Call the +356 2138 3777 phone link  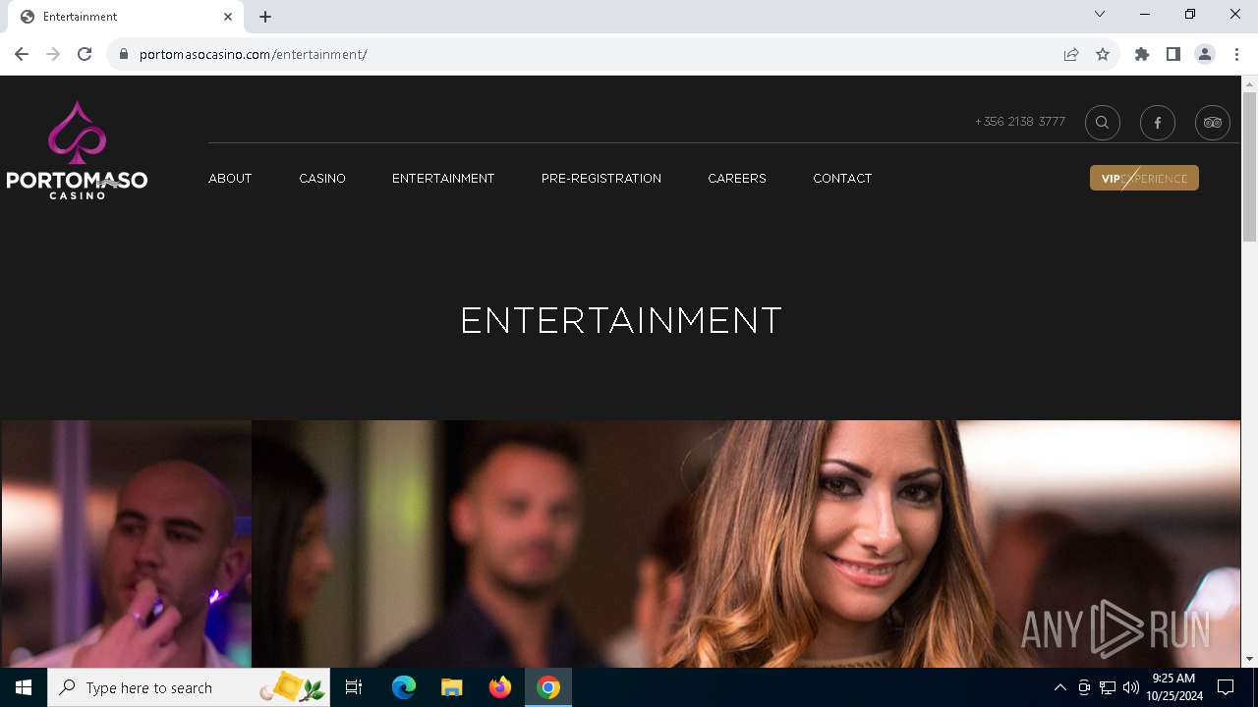pyautogui.click(x=1020, y=122)
